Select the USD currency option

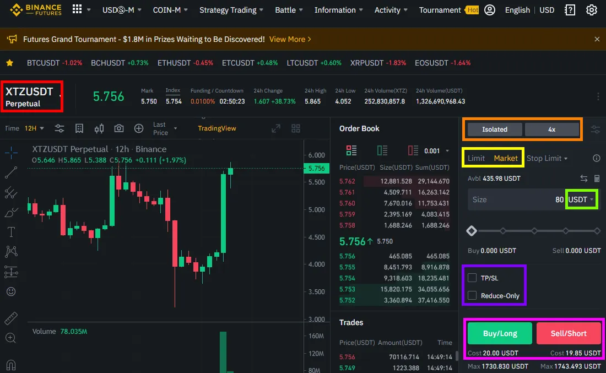tap(547, 10)
